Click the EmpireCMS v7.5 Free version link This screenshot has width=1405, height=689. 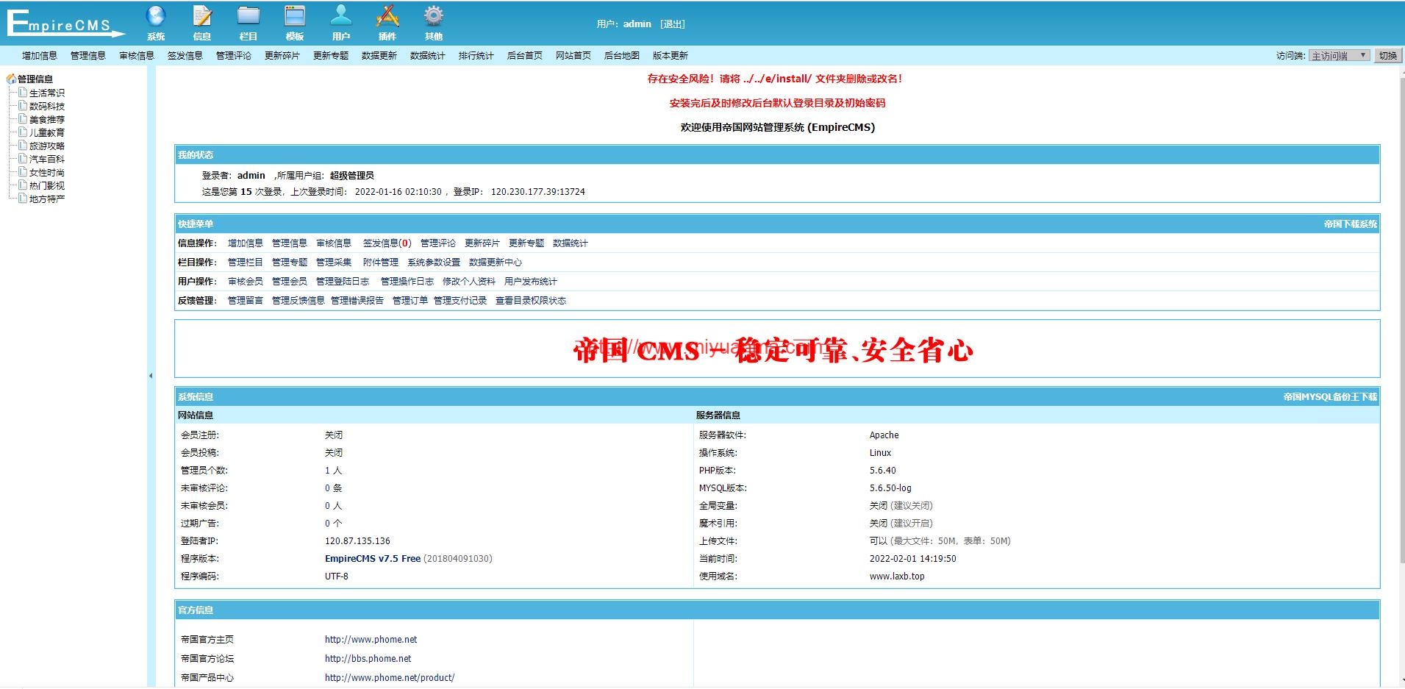coord(373,559)
